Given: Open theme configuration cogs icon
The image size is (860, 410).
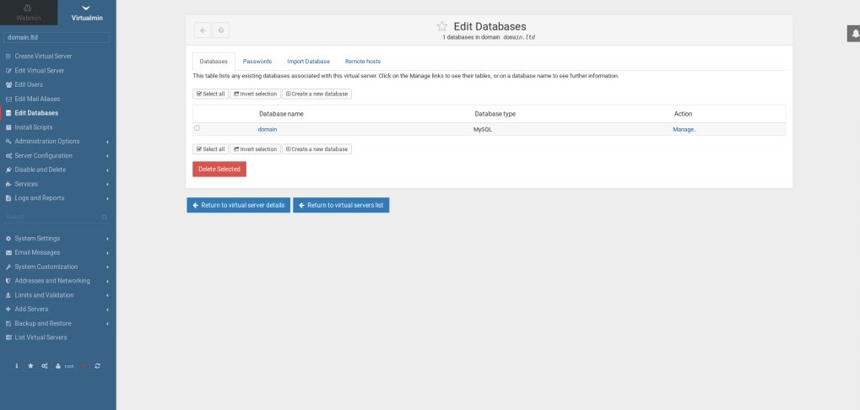Looking at the screenshot, I should (x=44, y=366).
